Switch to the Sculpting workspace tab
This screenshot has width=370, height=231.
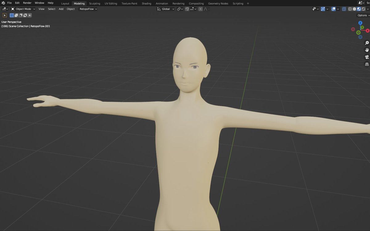coord(95,3)
